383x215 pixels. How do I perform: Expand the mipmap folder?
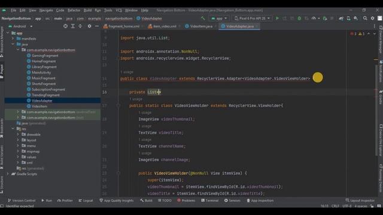point(18,151)
